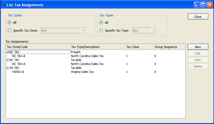Sort by Tax Class column header
Image resolution: width=214 pixels, height=124 pixels.
(139, 47)
